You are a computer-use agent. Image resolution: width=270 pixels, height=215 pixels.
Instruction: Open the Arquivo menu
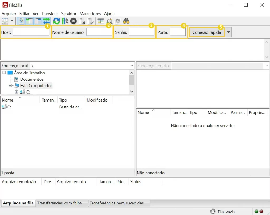(9, 14)
